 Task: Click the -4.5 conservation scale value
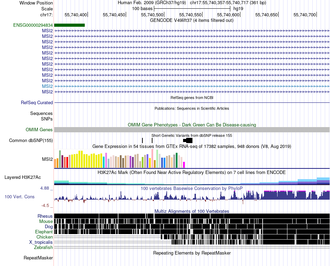click(45, 205)
